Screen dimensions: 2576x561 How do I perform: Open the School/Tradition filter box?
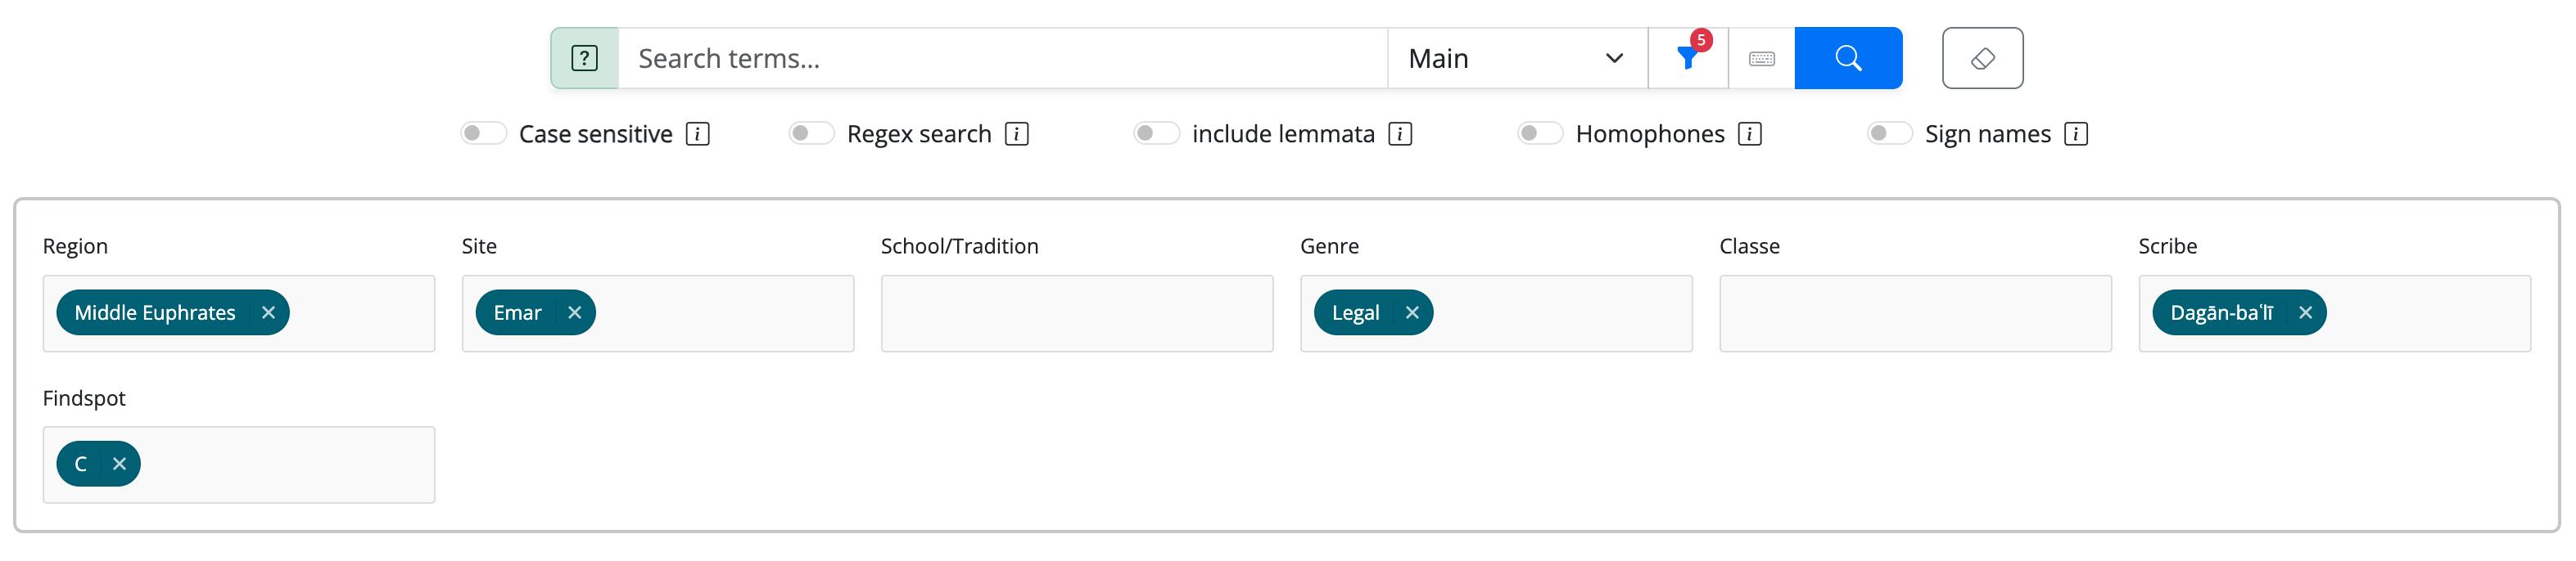[x=1077, y=313]
